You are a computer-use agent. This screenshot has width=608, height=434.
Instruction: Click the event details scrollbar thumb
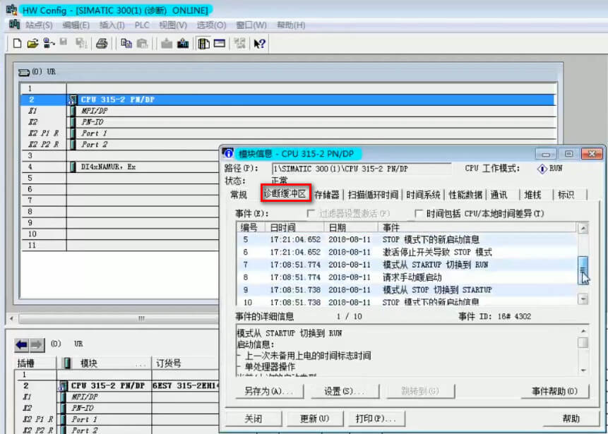583,342
